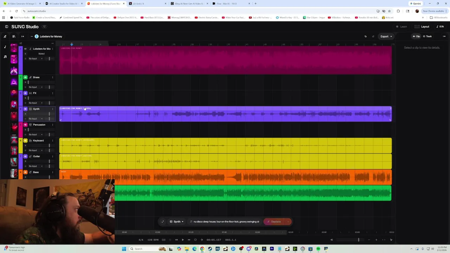
Task: Click the Replace button
Action: [274, 222]
